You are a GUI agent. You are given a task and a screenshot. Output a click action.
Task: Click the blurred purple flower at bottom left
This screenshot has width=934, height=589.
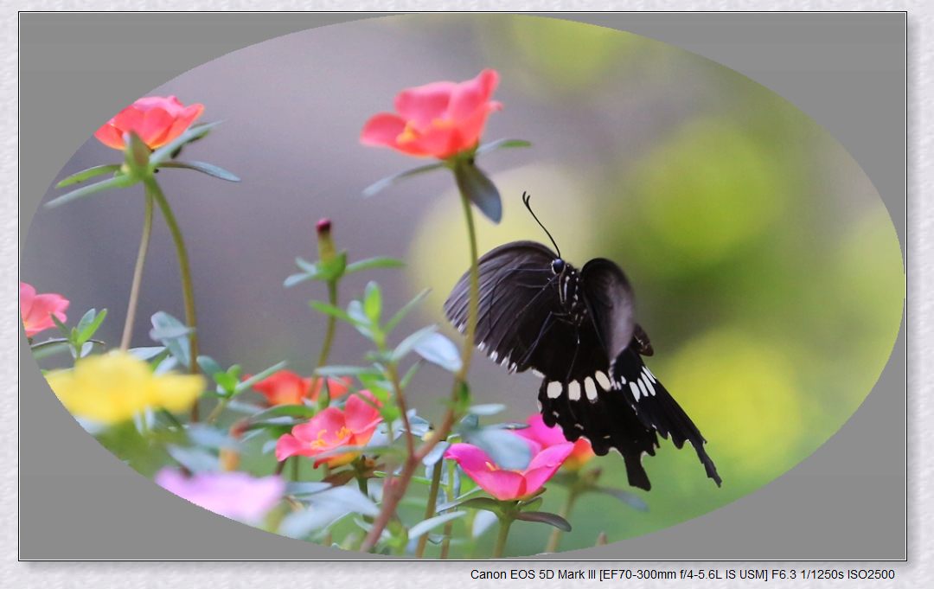tap(223, 494)
